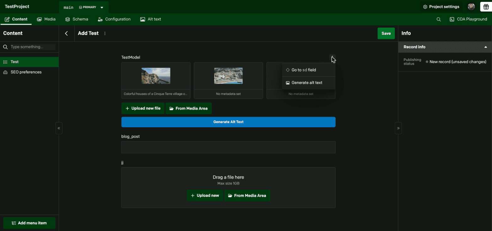Screen dimensions: 492x231
Task: Go to the Schema tab
Action: [77, 19]
